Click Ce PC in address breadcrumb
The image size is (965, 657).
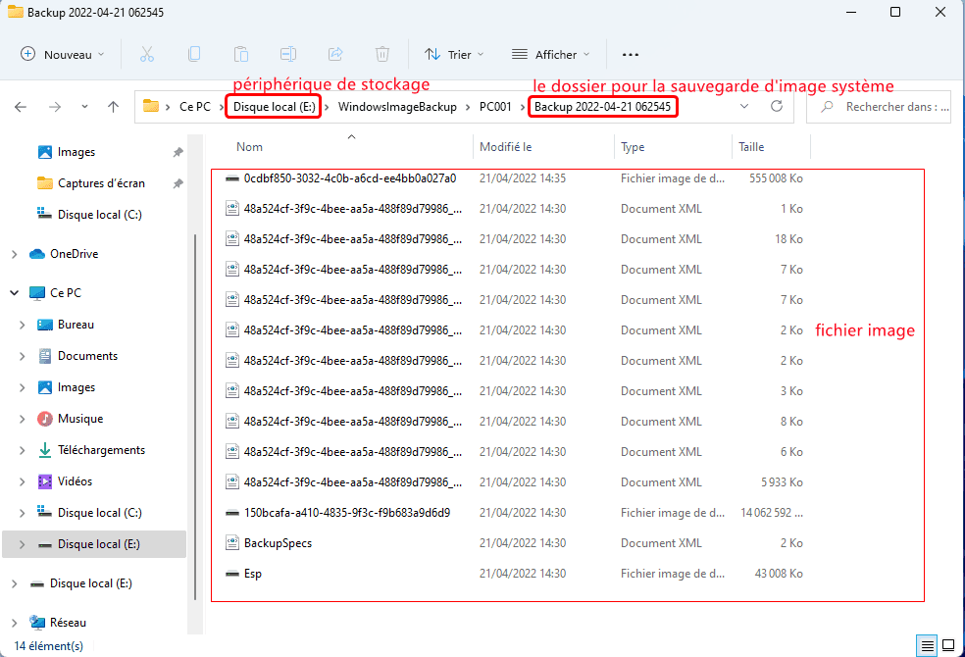tap(195, 107)
